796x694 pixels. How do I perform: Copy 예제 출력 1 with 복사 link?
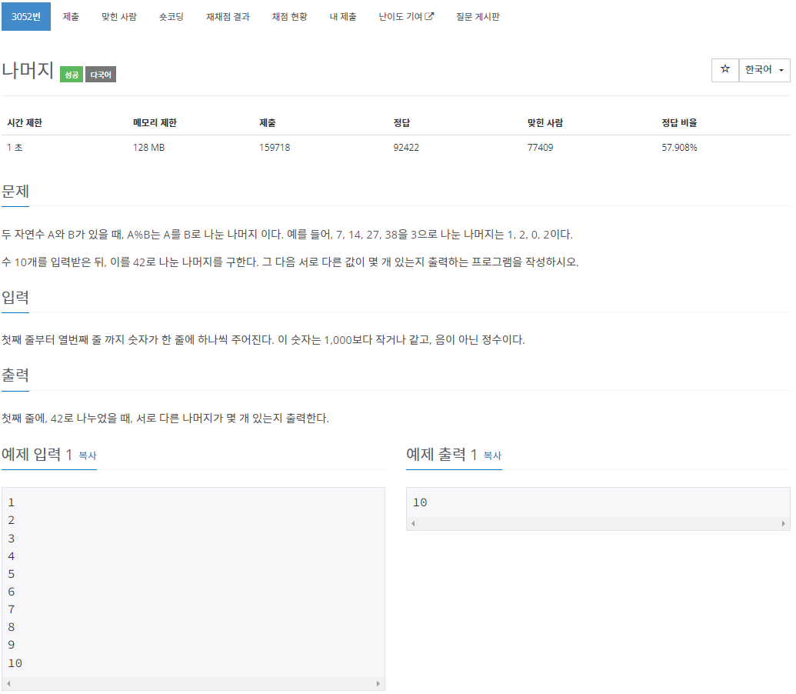(492, 455)
